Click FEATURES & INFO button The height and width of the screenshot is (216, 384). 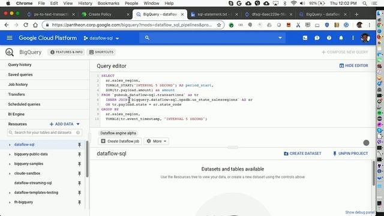[x=67, y=52]
